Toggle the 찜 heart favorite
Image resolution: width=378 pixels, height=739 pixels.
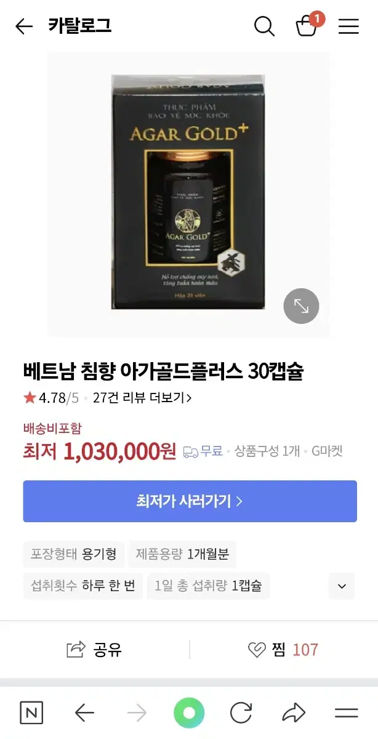pos(283,650)
